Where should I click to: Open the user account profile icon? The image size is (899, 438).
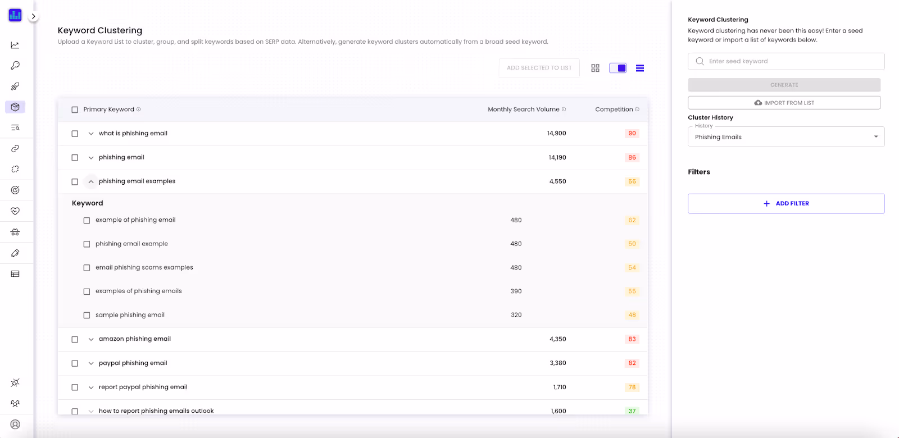coord(15,425)
